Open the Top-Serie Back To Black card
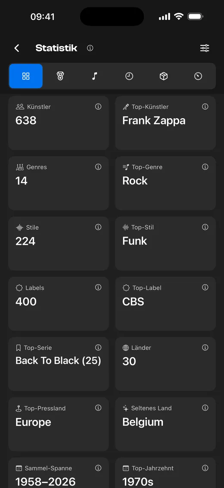 point(58,364)
